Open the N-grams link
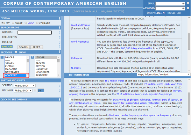This screenshot has width=191, height=135. (76, 68)
